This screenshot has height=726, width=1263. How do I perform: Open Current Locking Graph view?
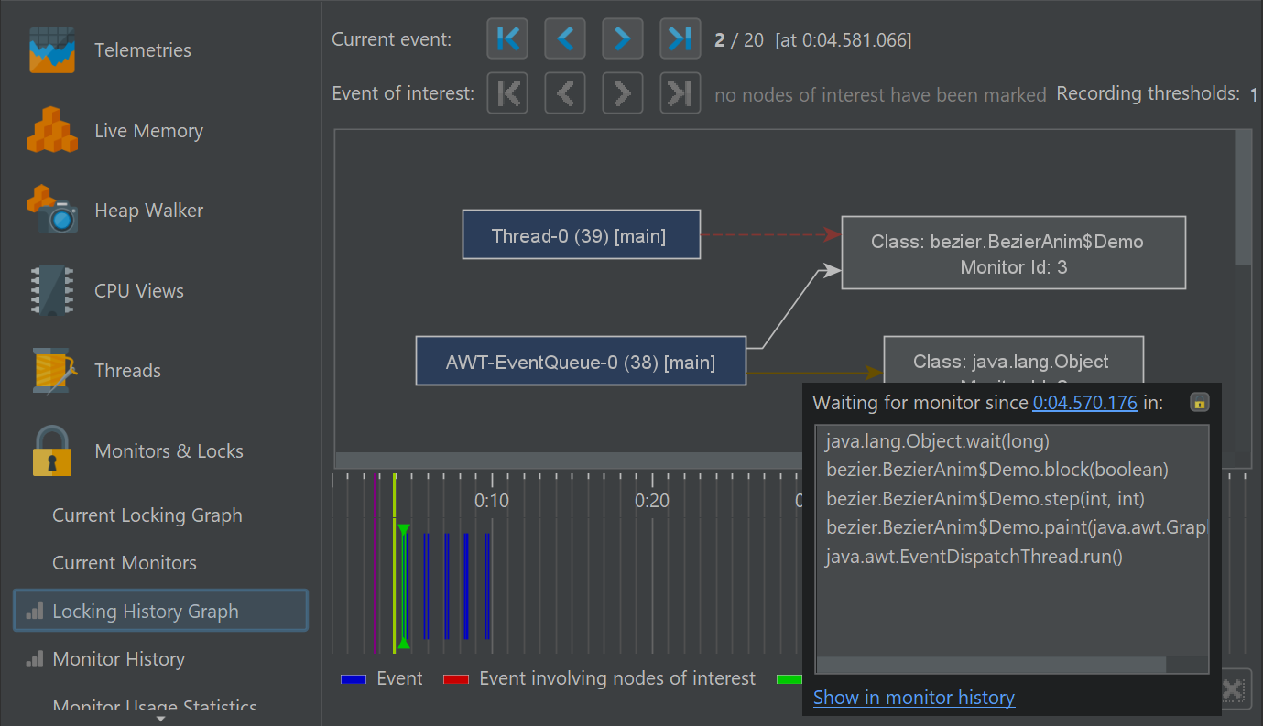point(147,515)
